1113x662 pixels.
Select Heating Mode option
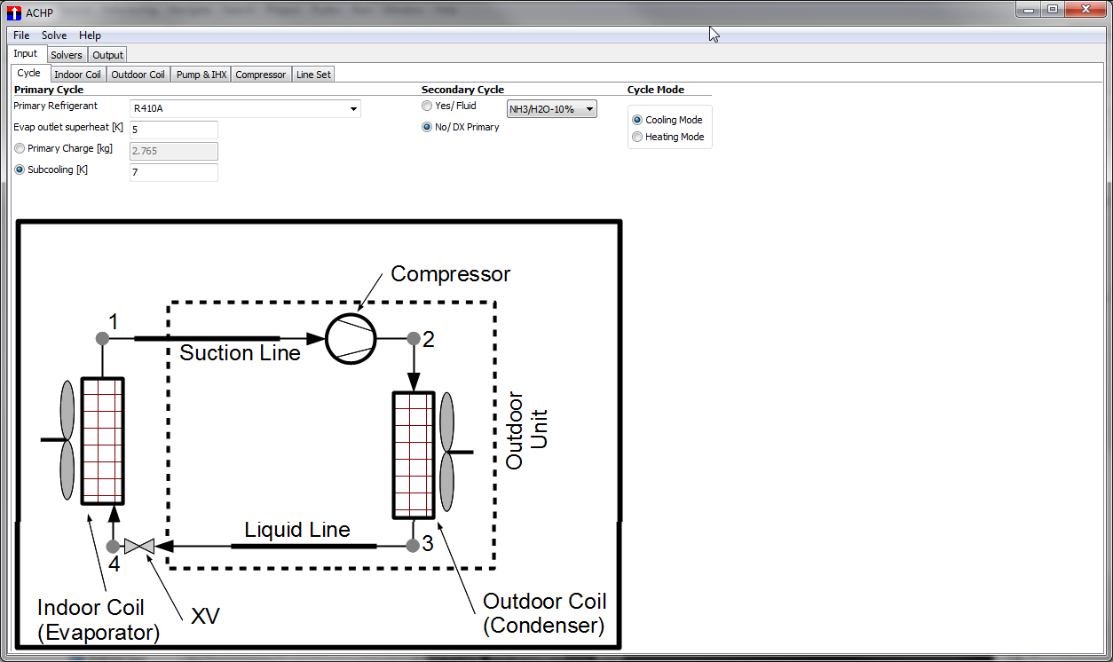[x=637, y=137]
